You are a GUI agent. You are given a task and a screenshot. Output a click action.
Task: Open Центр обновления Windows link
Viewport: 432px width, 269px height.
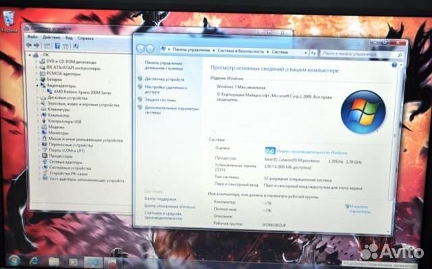(169, 206)
